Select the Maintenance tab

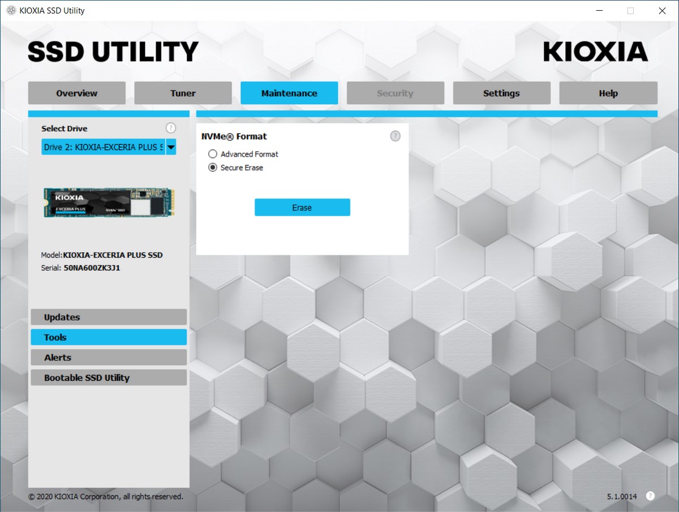coord(289,93)
